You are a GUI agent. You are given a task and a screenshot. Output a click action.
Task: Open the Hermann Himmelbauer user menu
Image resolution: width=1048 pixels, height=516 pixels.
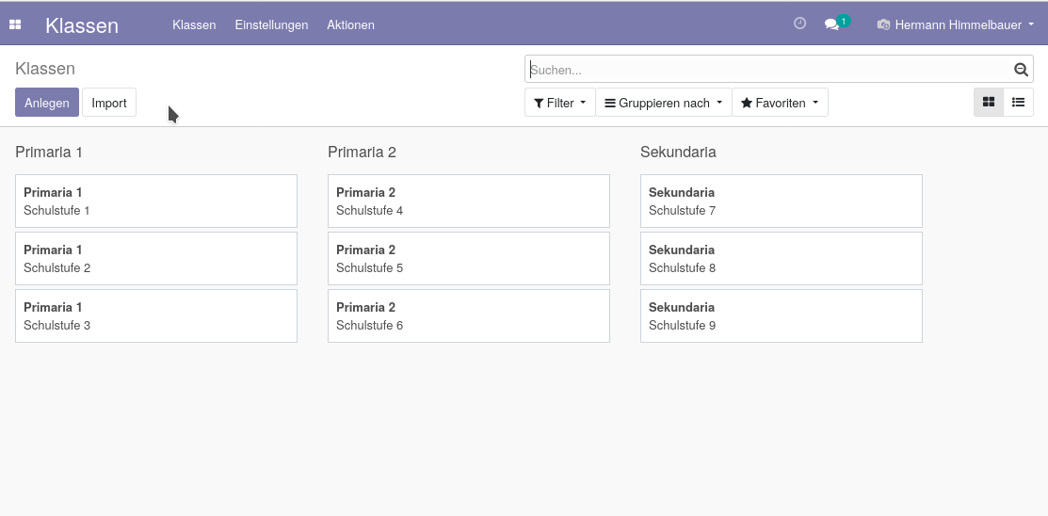956,24
